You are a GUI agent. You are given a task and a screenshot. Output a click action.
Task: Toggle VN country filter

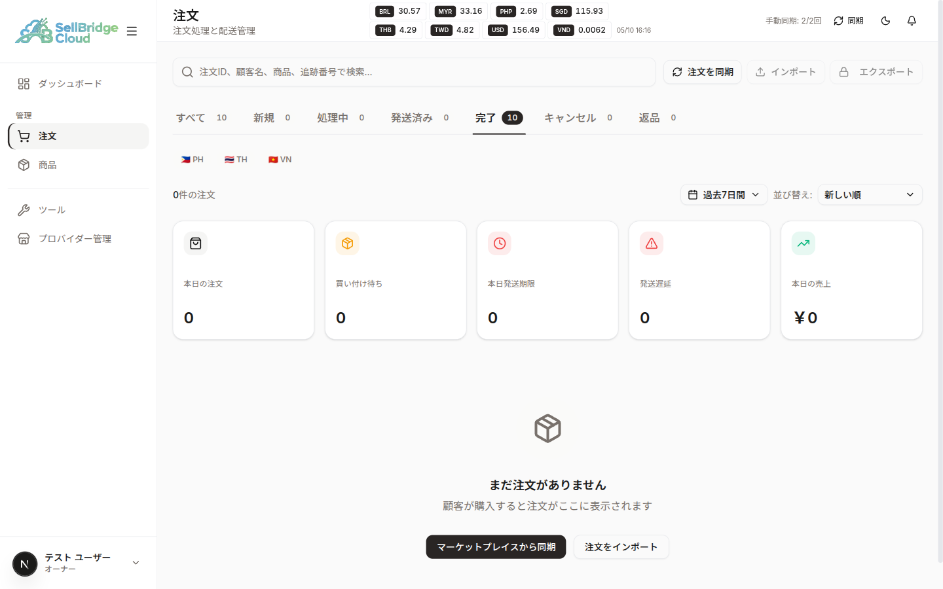[280, 160]
